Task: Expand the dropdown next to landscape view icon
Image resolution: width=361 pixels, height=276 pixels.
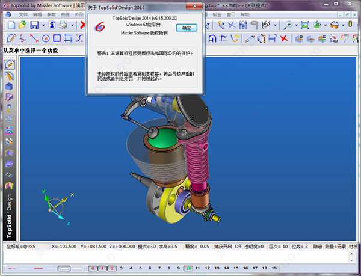Action: pyautogui.click(x=326, y=25)
